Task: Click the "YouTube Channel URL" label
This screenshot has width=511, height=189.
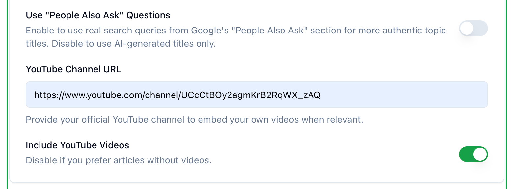Action: (x=73, y=69)
